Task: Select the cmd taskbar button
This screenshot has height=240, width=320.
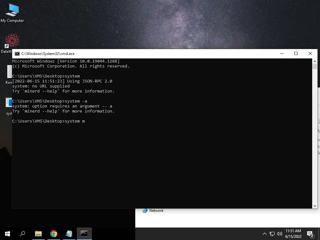Action: pos(84,234)
